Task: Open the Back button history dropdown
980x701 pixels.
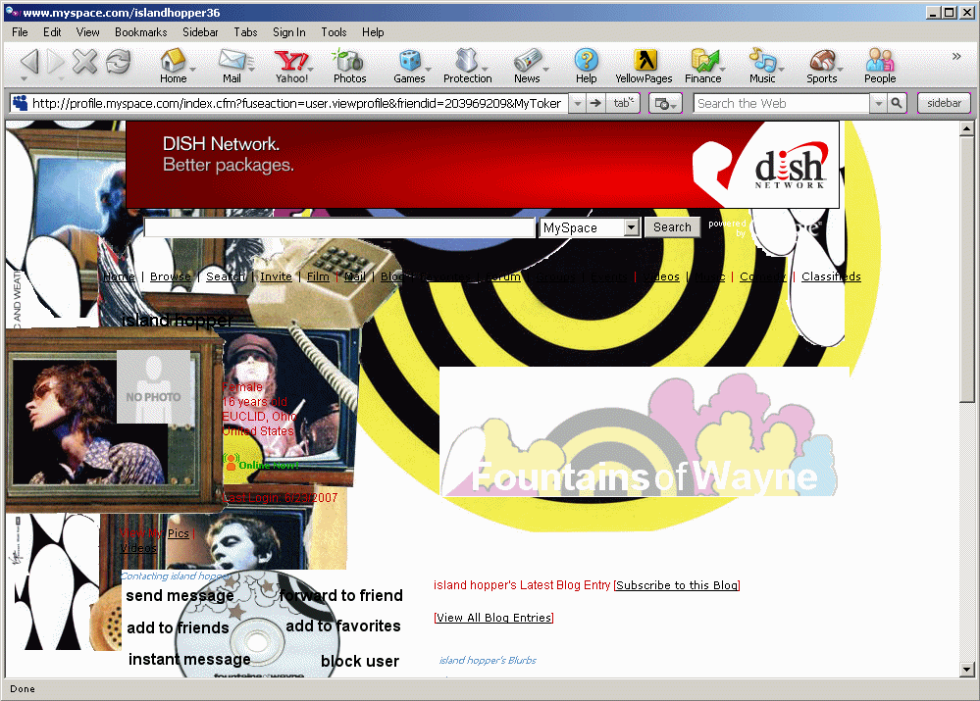Action: click(24, 79)
